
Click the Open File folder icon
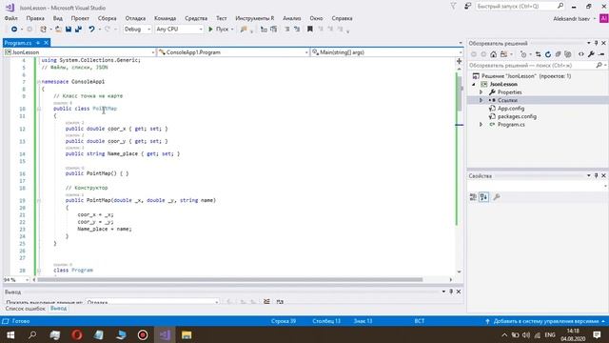(58, 30)
